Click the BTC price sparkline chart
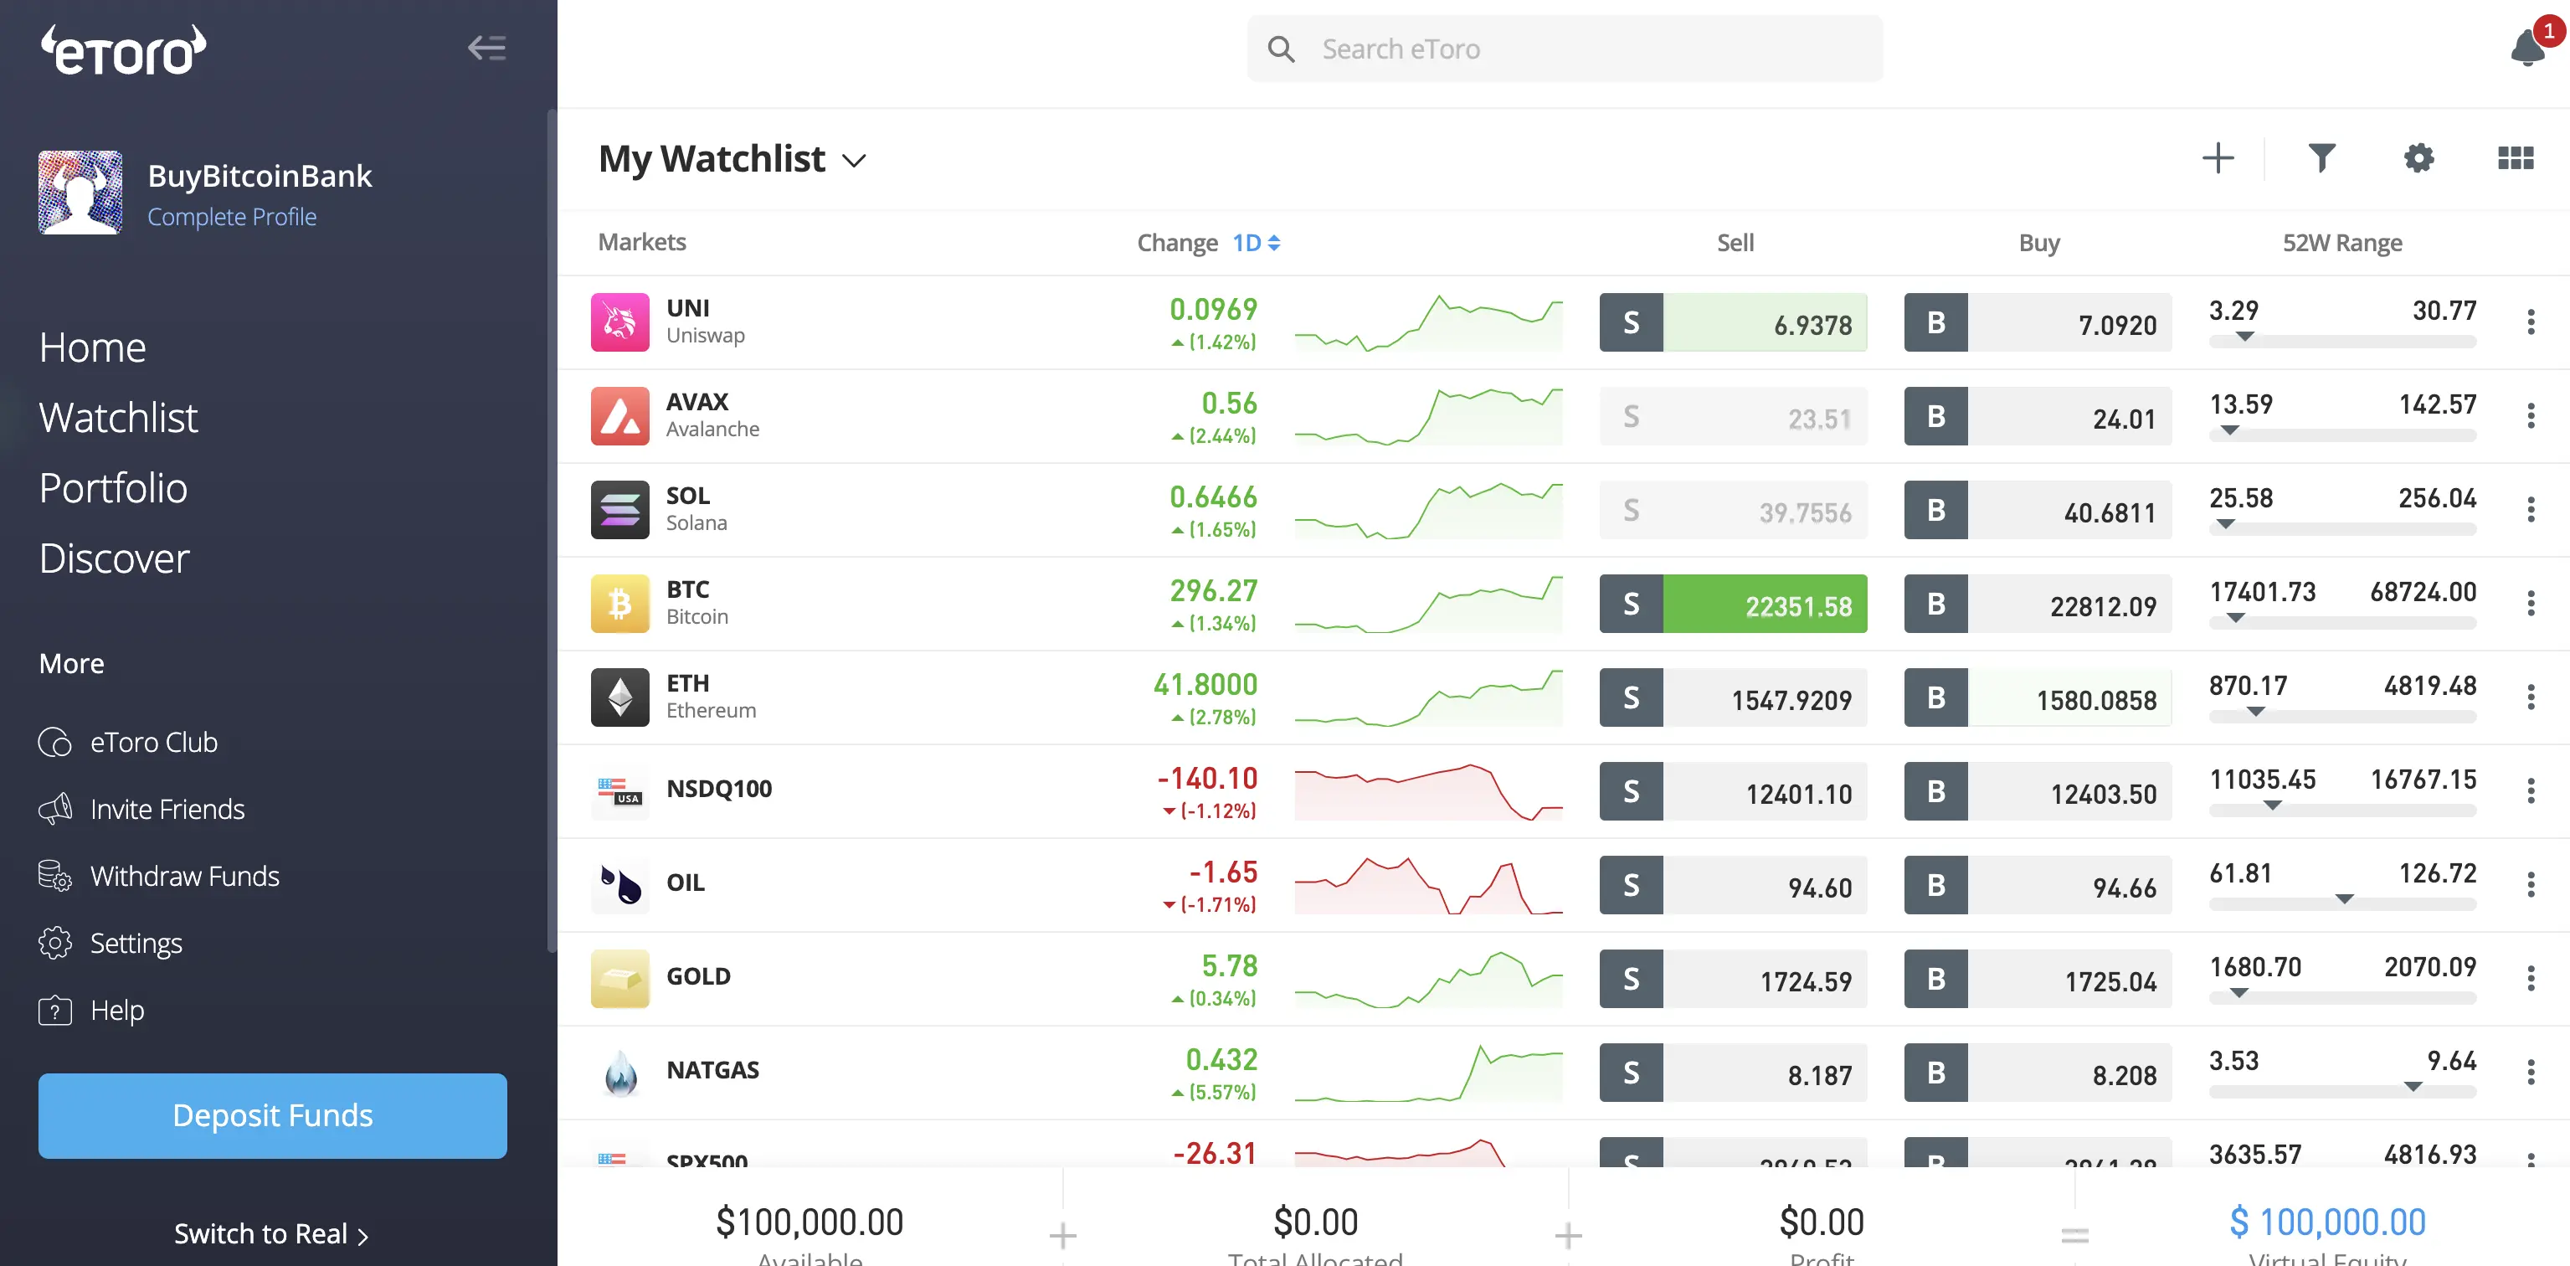Viewport: 2570px width, 1266px height. [1427, 604]
